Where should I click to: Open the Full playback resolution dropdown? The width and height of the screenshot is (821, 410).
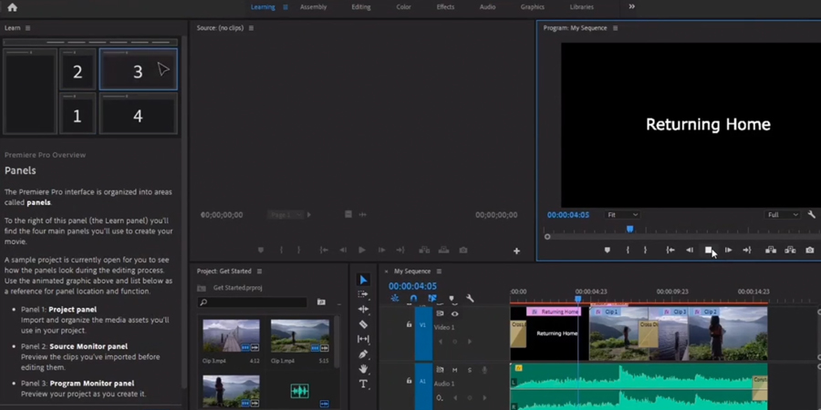coord(783,215)
